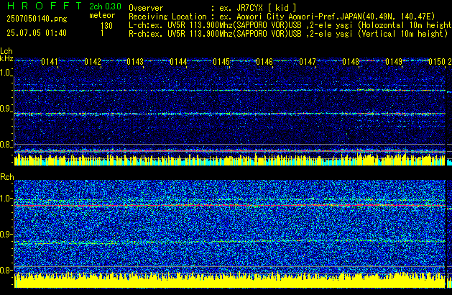Click the meteor label
The image size is (452, 295).
pyautogui.click(x=102, y=15)
